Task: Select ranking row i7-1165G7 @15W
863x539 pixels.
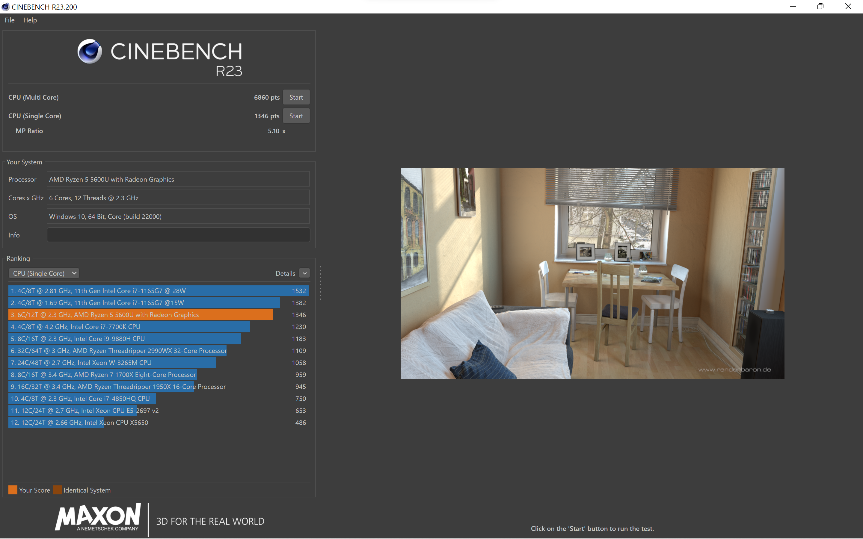Action: [159, 303]
